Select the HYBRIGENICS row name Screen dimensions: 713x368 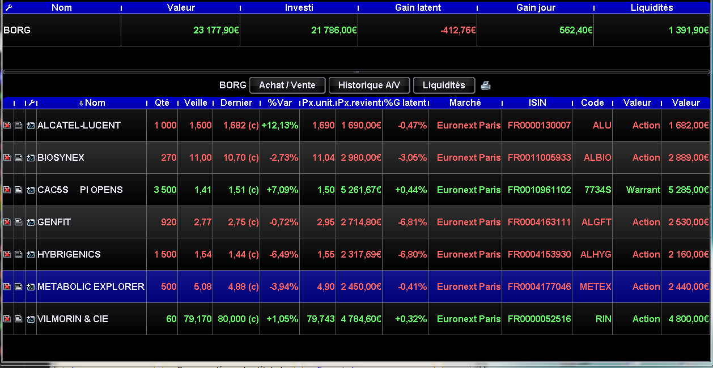click(x=69, y=254)
